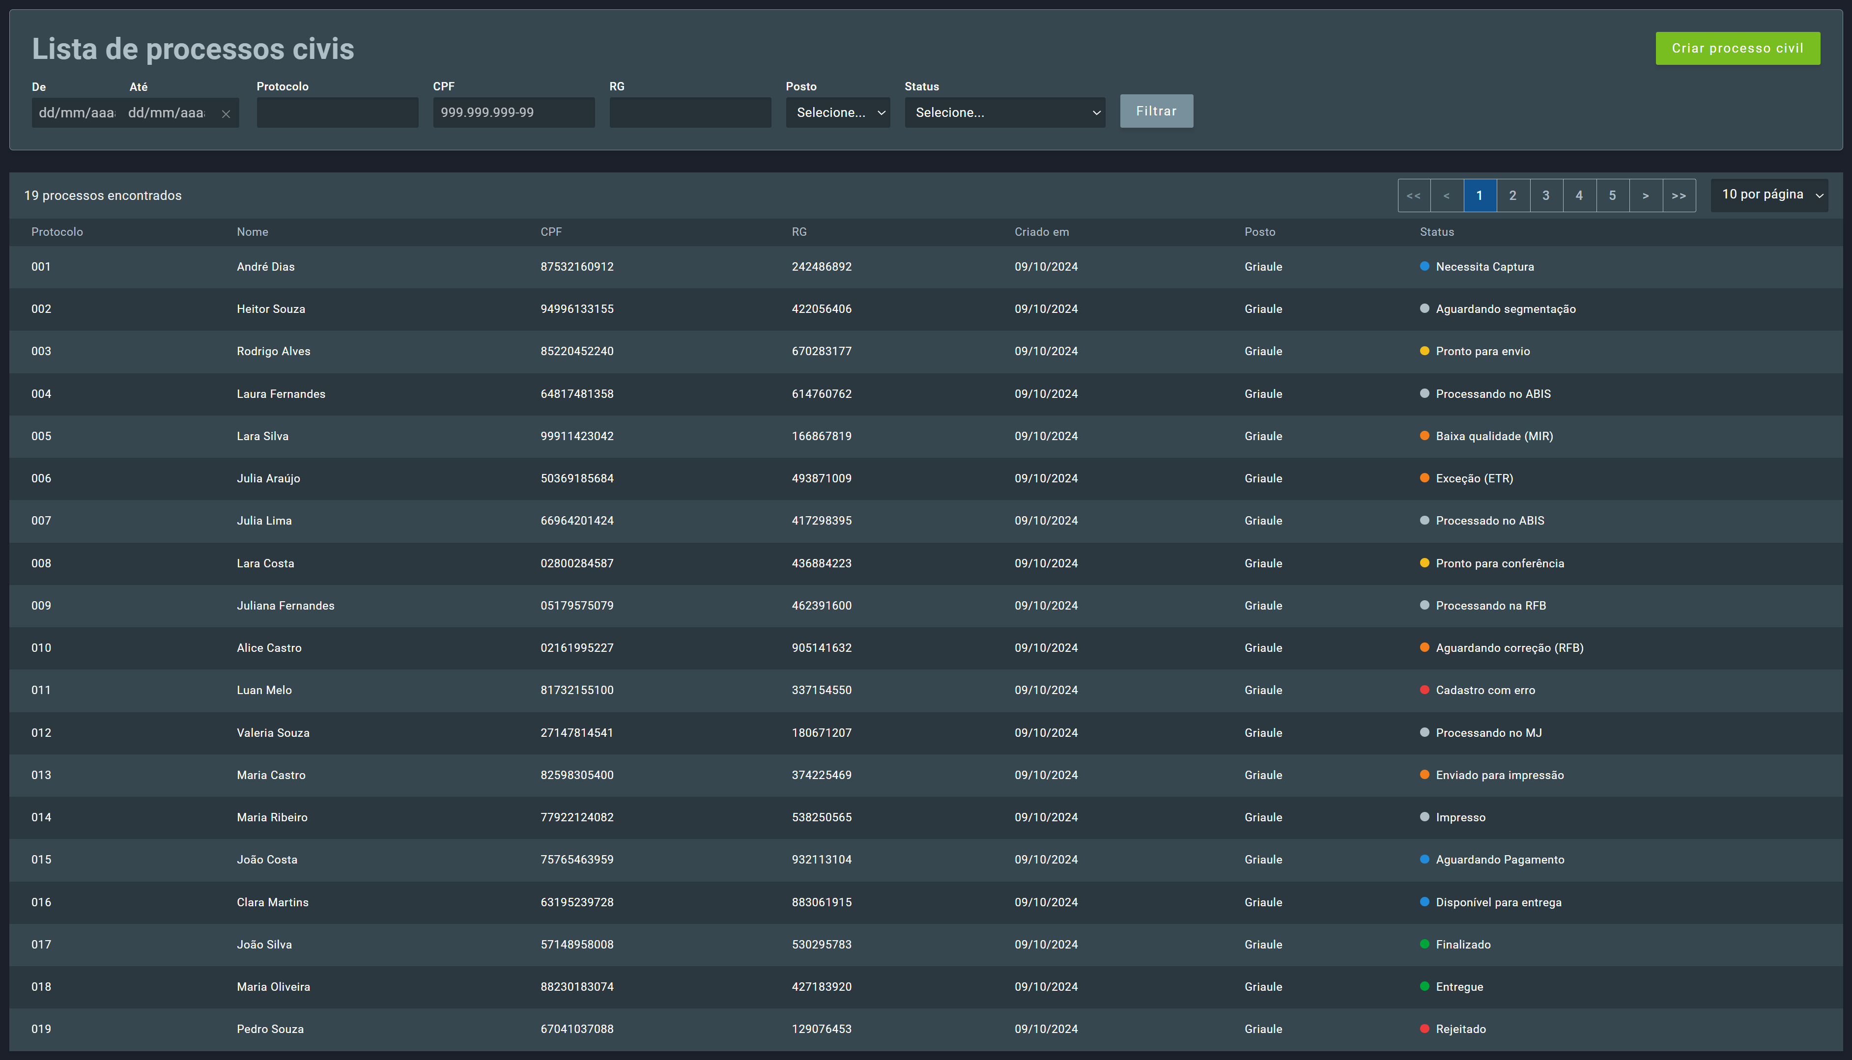Select page 2 in pagination

pos(1512,196)
